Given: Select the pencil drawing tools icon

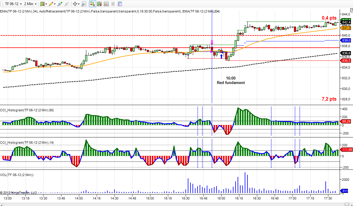Looking at the screenshot, I should coord(51,4).
